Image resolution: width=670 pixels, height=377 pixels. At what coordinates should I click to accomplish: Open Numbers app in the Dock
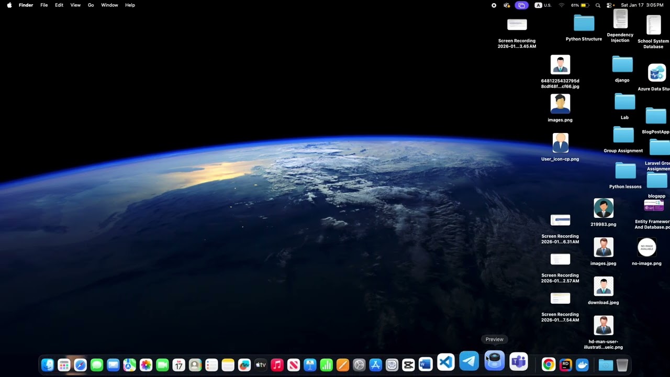[326, 365]
